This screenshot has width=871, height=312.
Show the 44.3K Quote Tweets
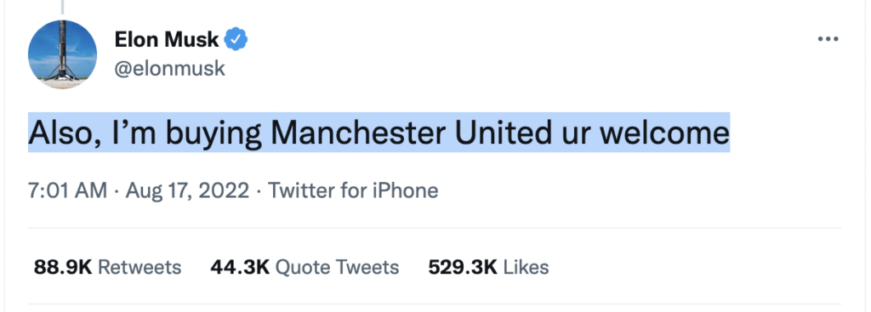305,267
